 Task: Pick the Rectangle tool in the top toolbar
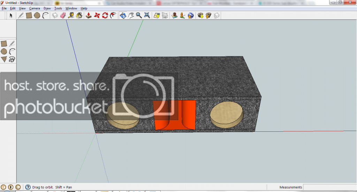click(29, 15)
